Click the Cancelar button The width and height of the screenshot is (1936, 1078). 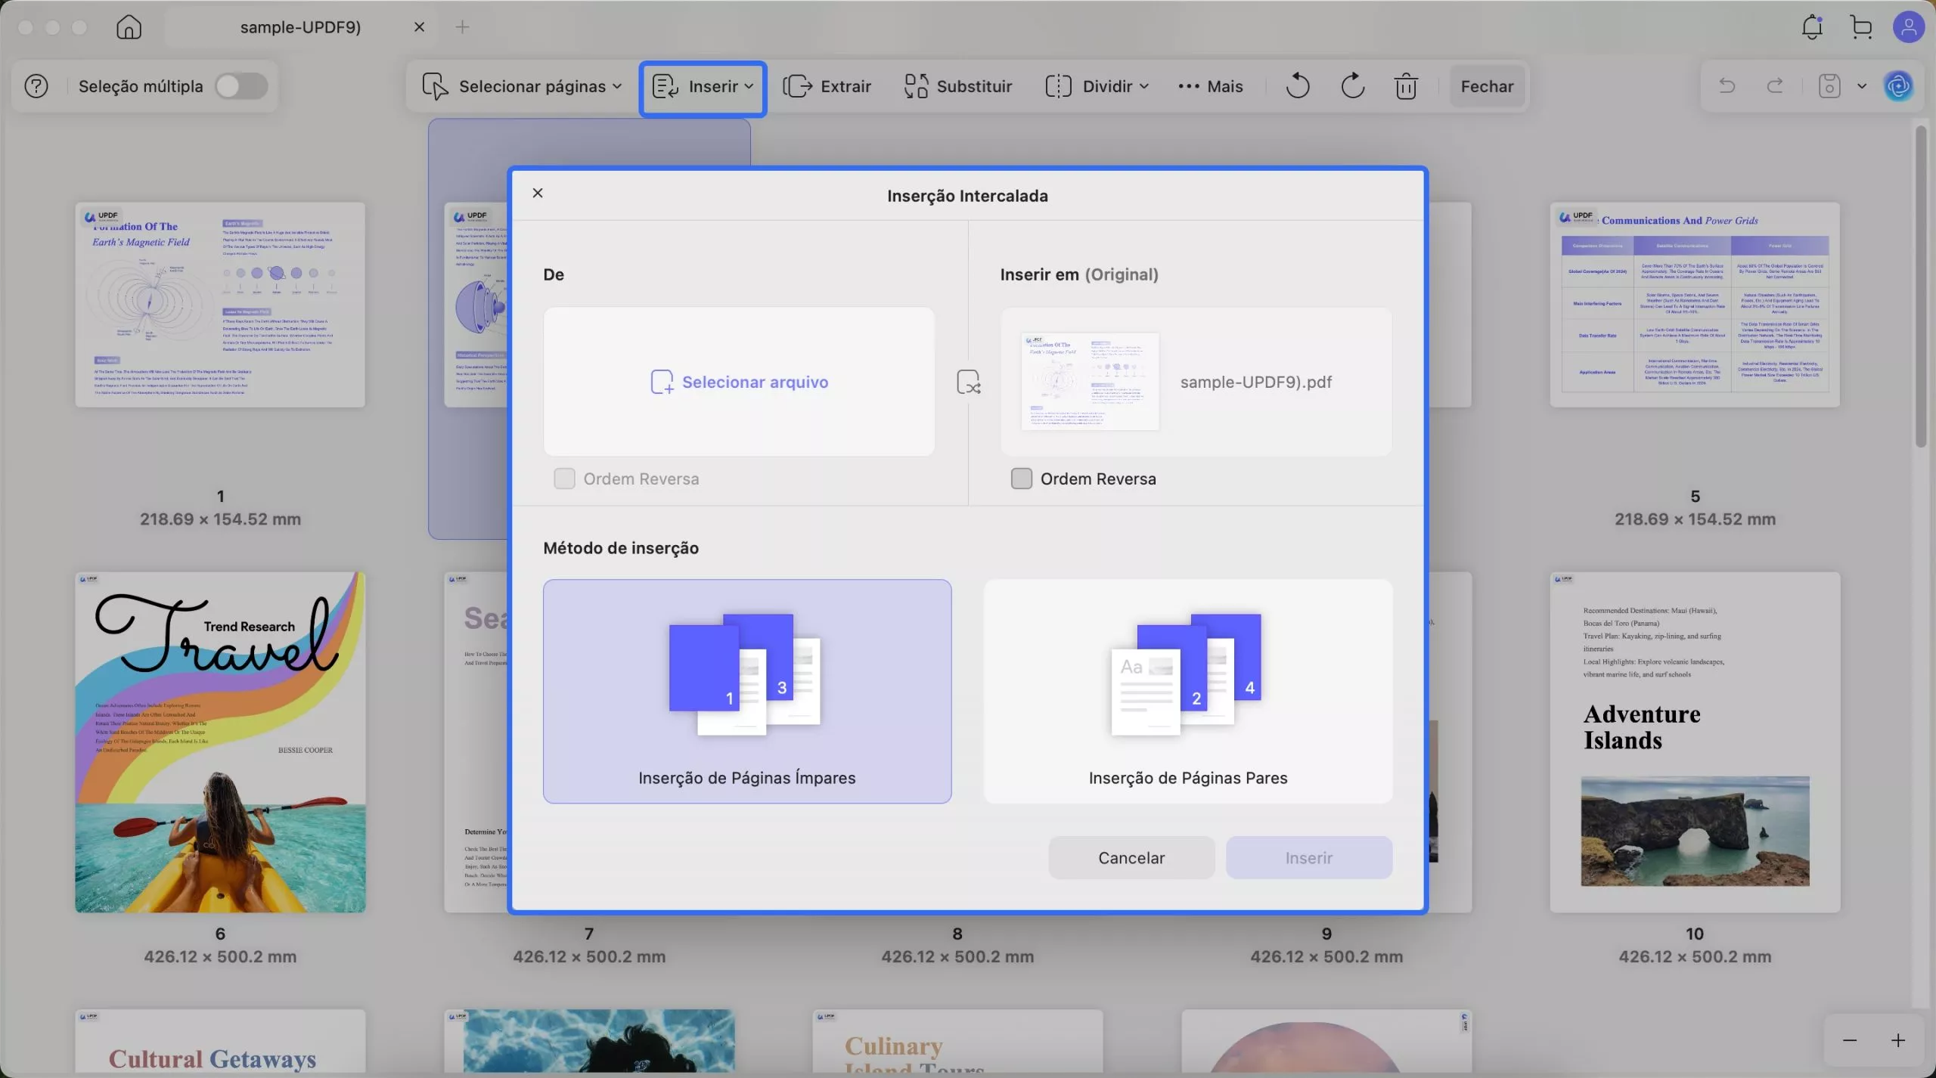tap(1131, 857)
